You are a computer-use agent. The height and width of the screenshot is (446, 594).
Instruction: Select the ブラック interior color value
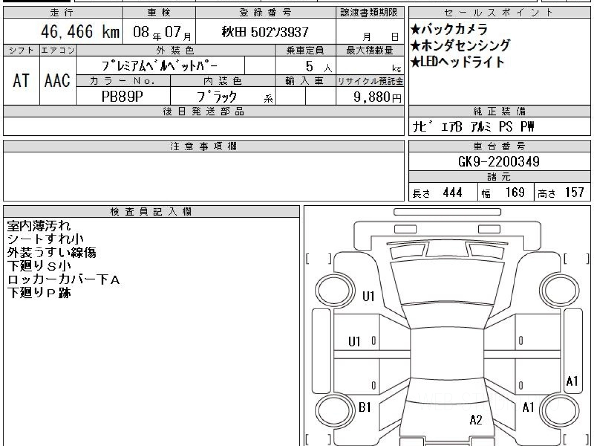[217, 96]
